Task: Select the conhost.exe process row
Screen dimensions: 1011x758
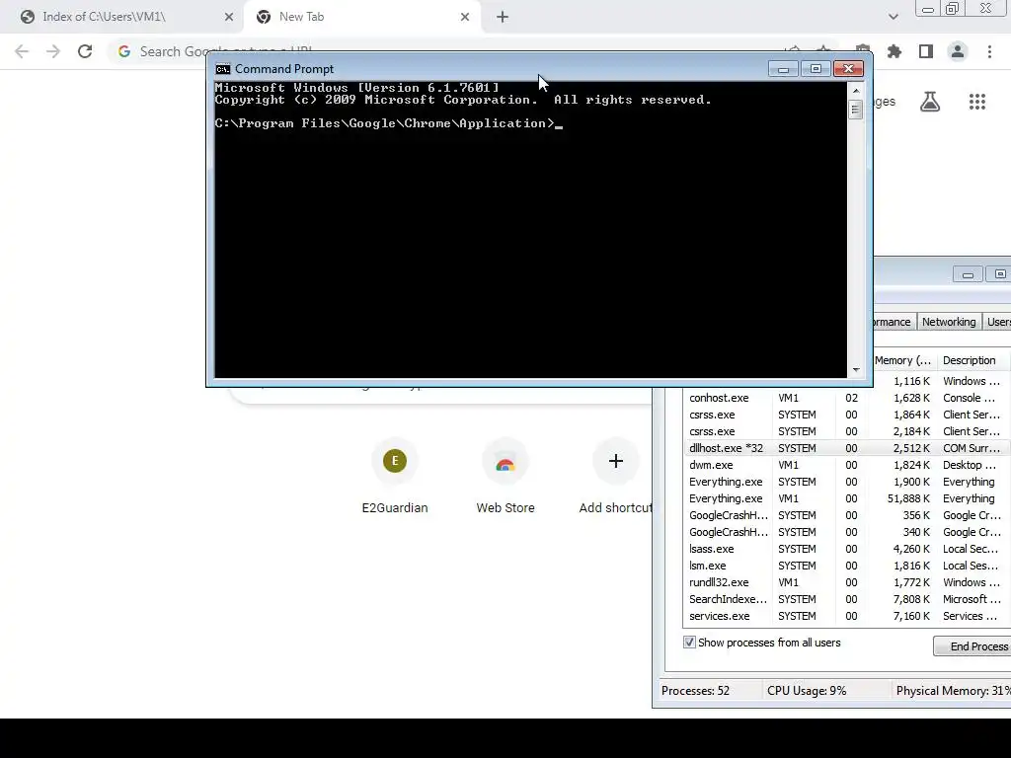Action: (846, 399)
